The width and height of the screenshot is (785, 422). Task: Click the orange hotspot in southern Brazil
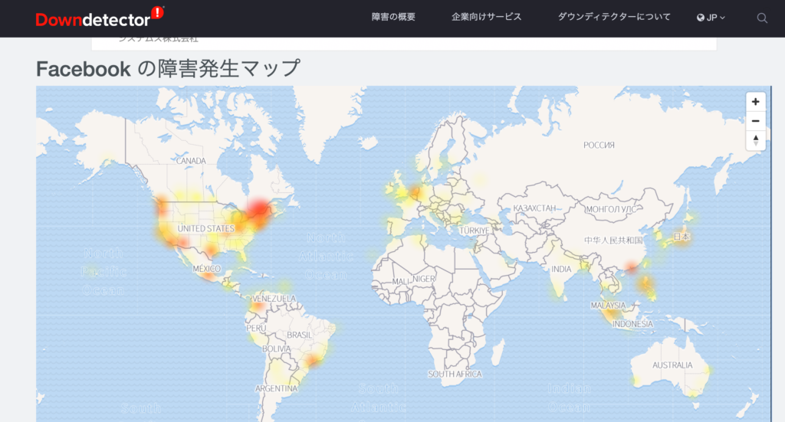coord(312,360)
